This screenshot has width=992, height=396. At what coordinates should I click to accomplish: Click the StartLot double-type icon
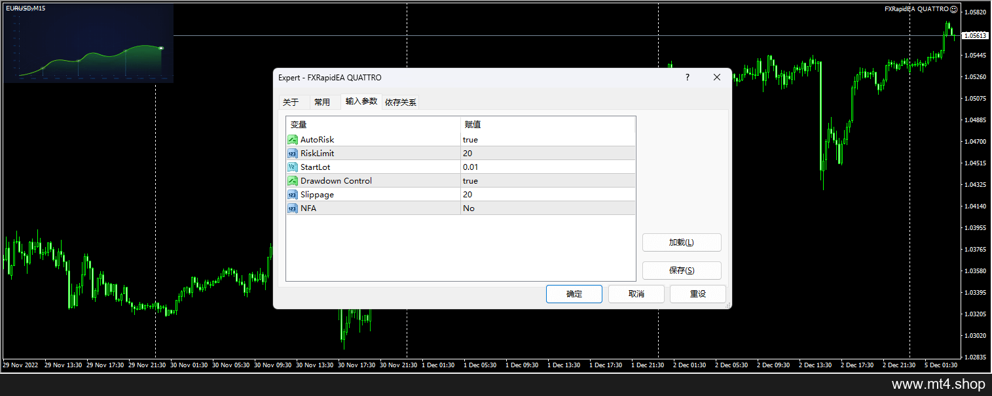[293, 167]
